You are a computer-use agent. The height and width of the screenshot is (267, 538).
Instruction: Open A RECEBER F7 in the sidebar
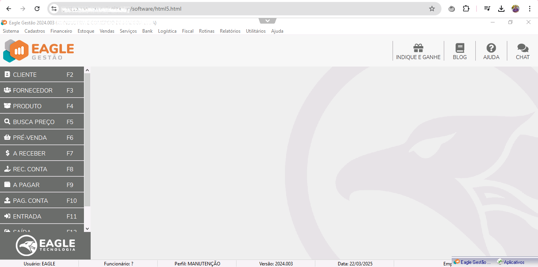pyautogui.click(x=42, y=153)
